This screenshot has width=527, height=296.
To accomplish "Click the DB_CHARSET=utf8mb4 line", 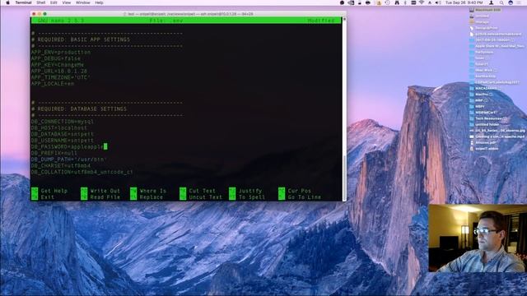I will pos(61,166).
